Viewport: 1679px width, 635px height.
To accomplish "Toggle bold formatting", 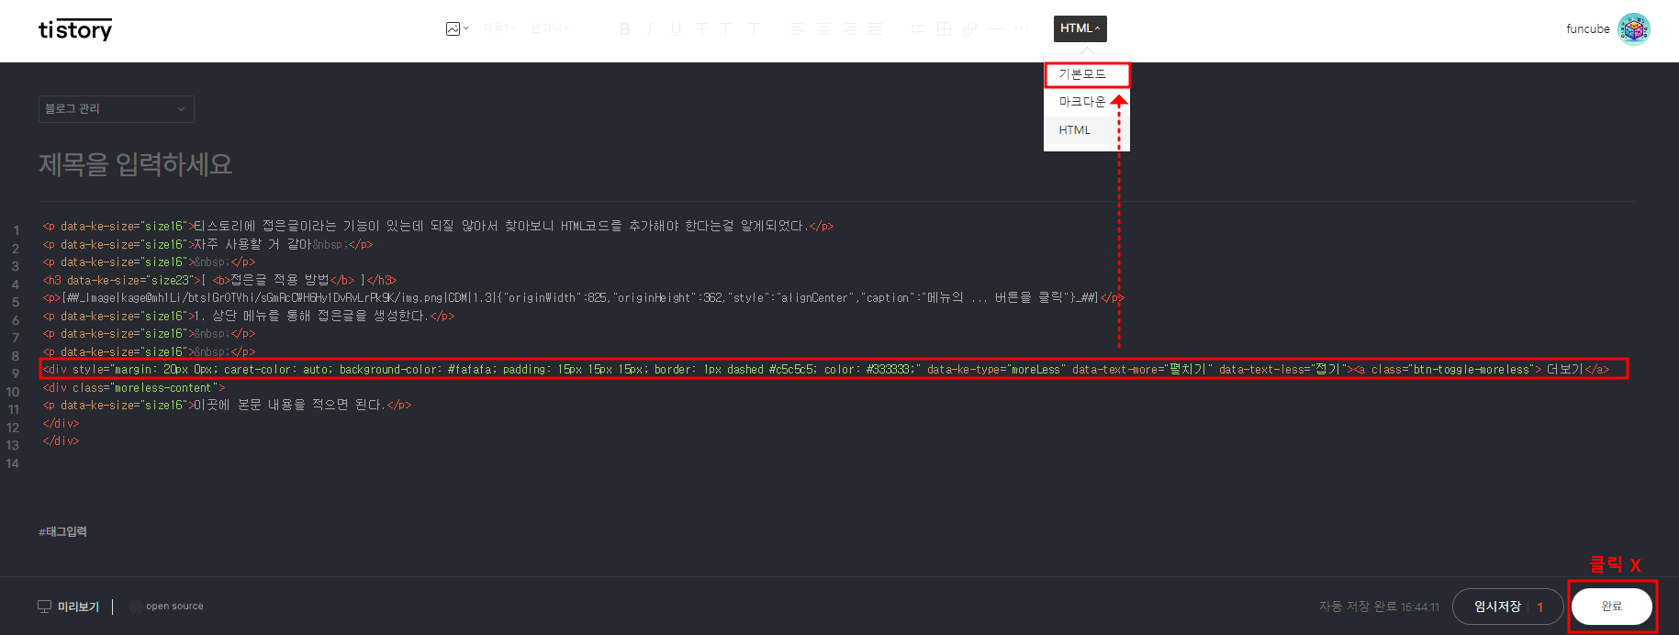I will [625, 29].
